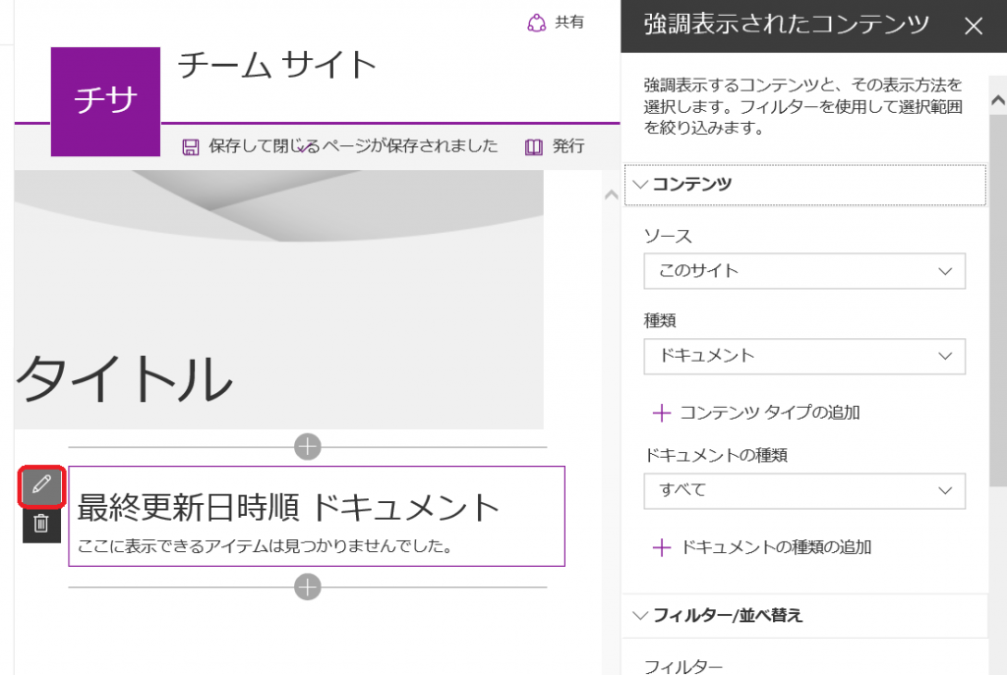The width and height of the screenshot is (1007, 675).
Task: Close the 強調表示されたコンテンツ panel with X
Action: click(x=974, y=27)
